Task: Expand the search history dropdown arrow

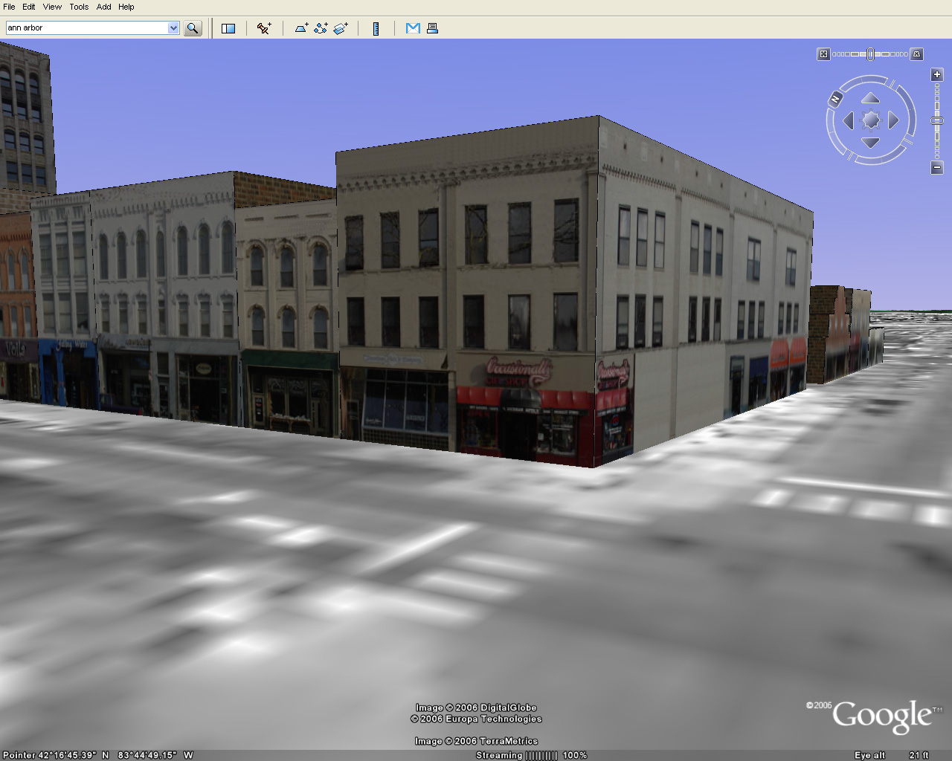Action: 173,28
